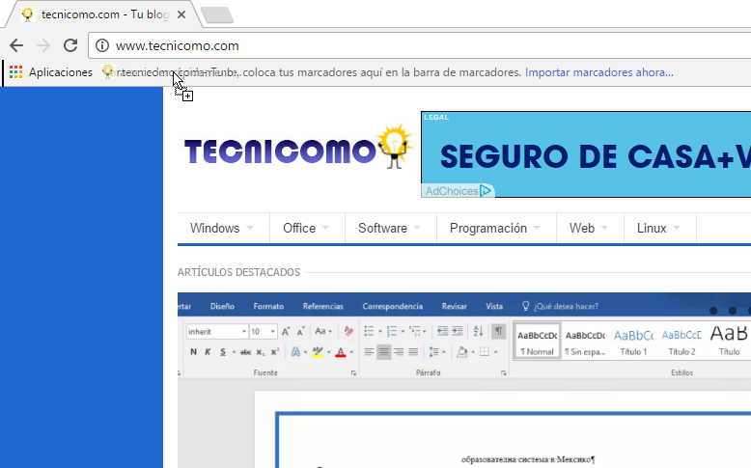Toggle underline S formatting

[x=223, y=352]
